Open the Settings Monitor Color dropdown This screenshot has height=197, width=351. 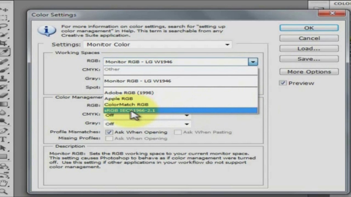click(158, 45)
